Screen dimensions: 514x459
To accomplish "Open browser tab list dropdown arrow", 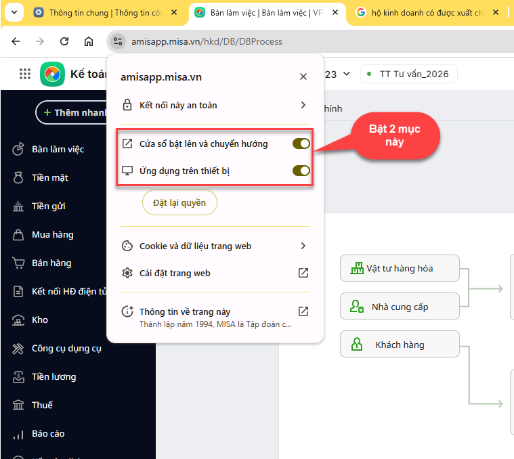I will tap(14, 12).
